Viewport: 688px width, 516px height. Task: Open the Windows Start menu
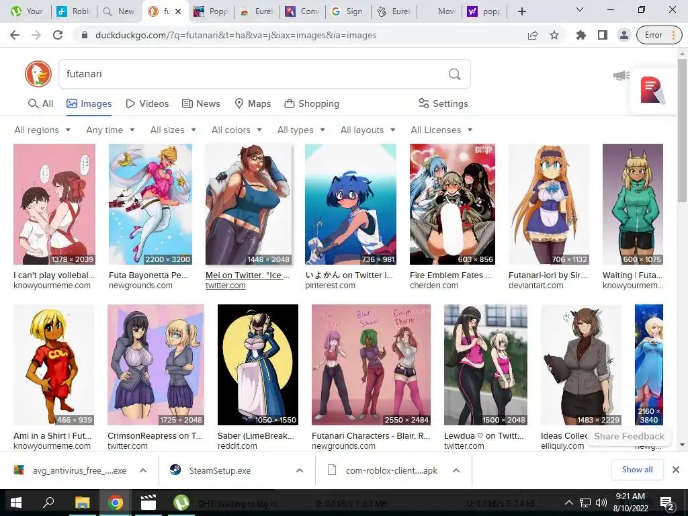click(x=16, y=503)
